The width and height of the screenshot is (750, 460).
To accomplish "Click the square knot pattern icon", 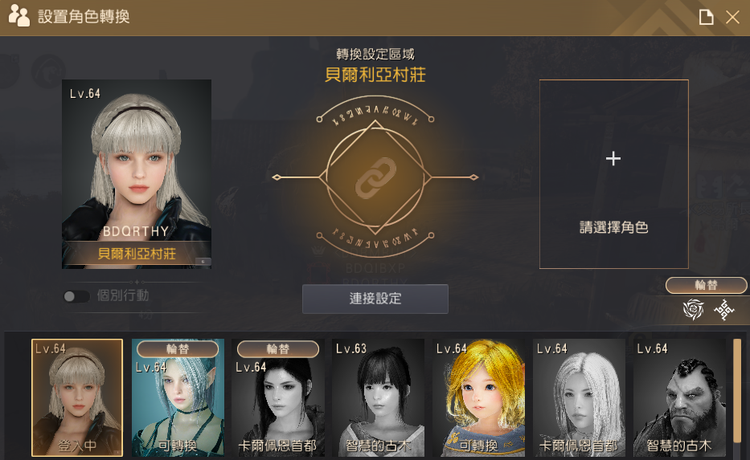I will tap(724, 310).
